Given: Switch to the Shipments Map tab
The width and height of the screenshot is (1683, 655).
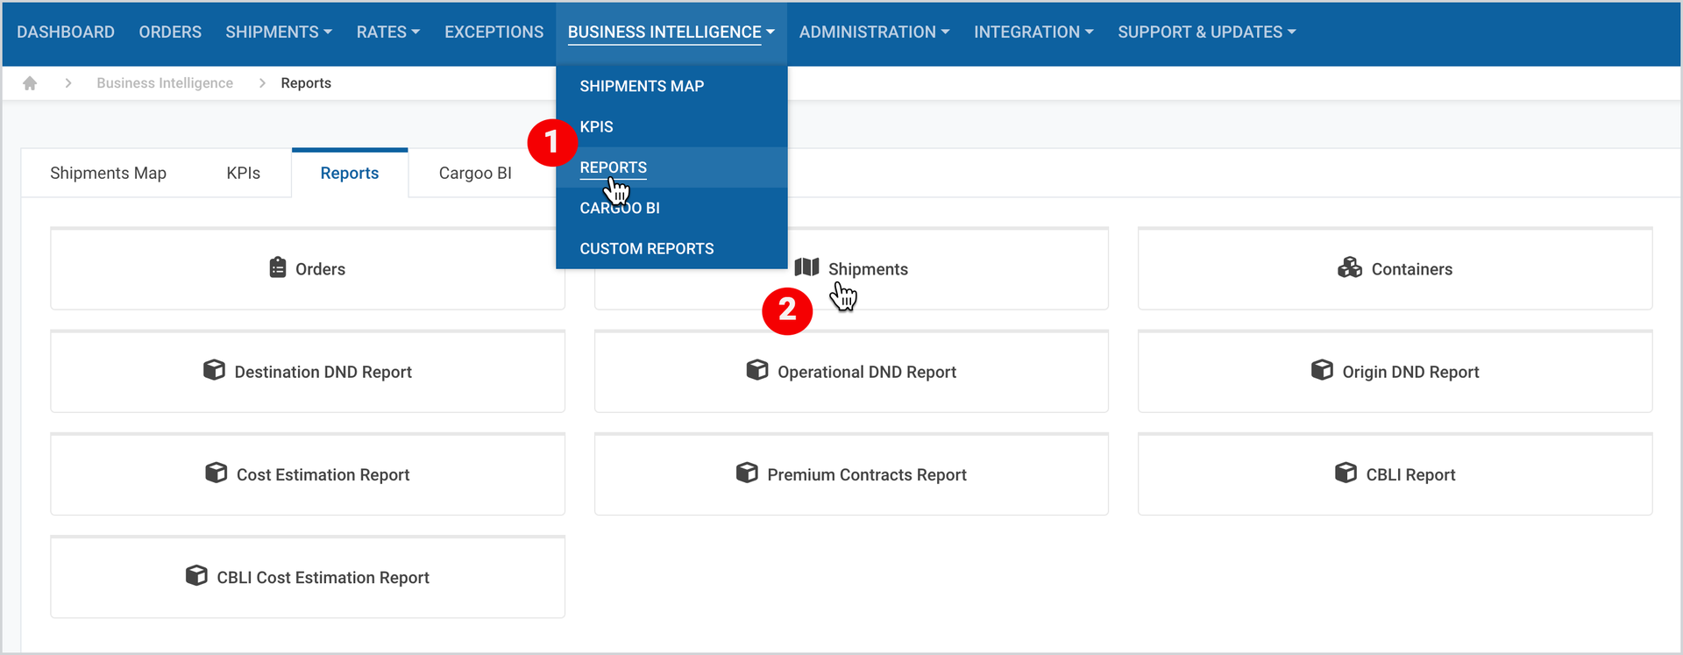Looking at the screenshot, I should point(108,173).
